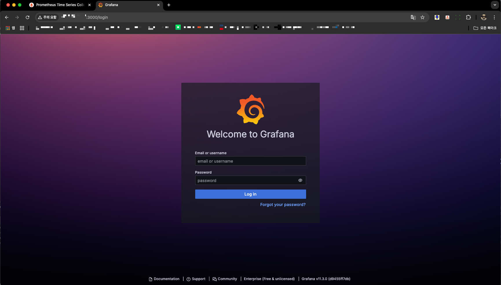Close the Prometheus browser tab
Viewport: 501px width, 285px height.
click(x=89, y=5)
